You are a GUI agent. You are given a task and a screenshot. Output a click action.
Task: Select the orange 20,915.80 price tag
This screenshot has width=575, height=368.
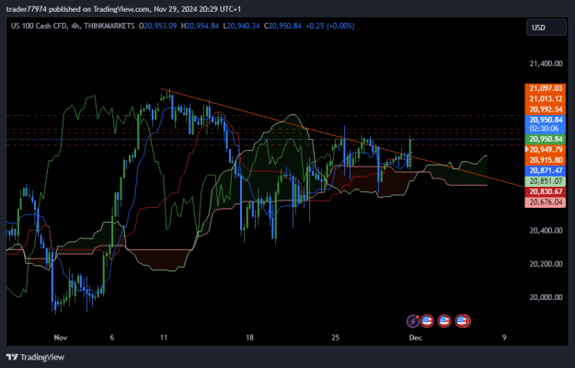(x=546, y=160)
